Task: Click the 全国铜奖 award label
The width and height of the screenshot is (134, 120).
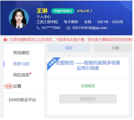Action: 88,86
